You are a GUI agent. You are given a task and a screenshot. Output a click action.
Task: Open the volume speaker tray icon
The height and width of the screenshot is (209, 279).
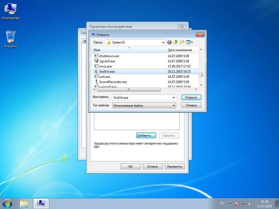coord(250,204)
